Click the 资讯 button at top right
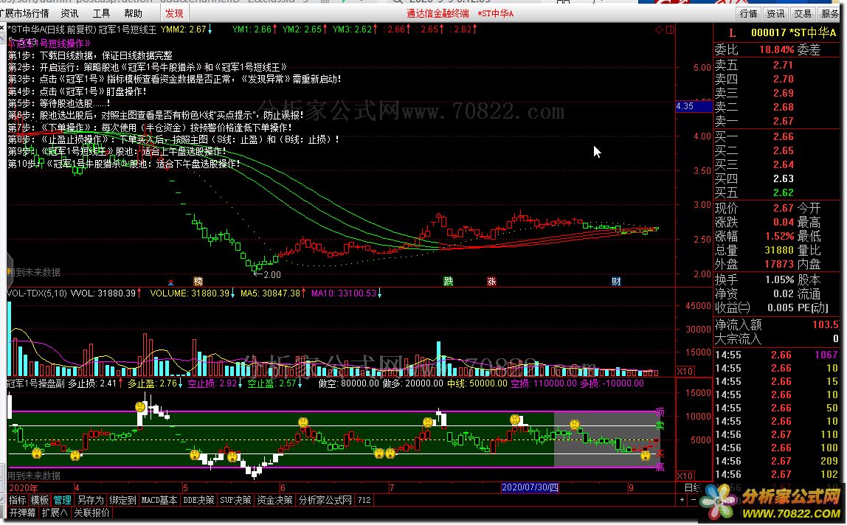847x525 pixels. pyautogui.click(x=775, y=13)
